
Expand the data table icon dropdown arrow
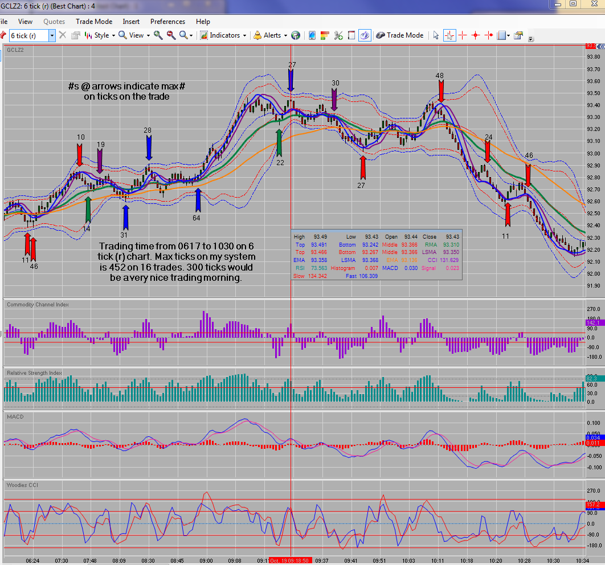[509, 35]
